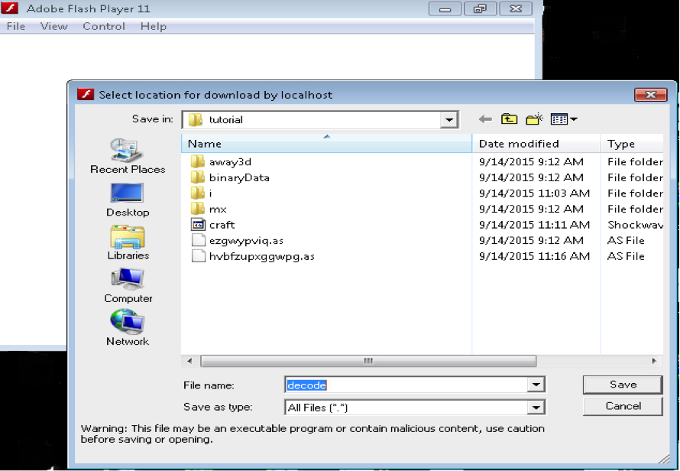
Task: Create a new folder
Action: click(534, 119)
